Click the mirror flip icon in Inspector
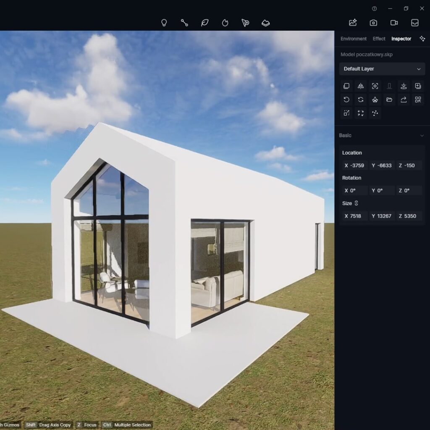This screenshot has height=430, width=430. (361, 86)
